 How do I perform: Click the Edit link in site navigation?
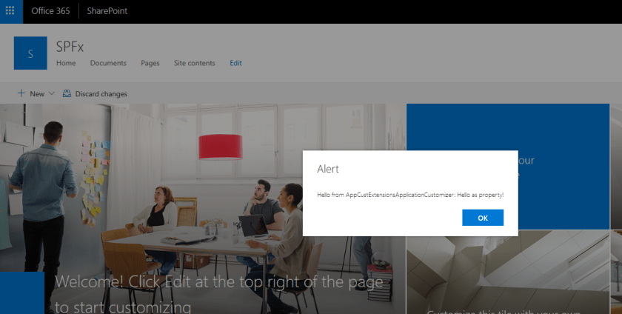(x=235, y=63)
